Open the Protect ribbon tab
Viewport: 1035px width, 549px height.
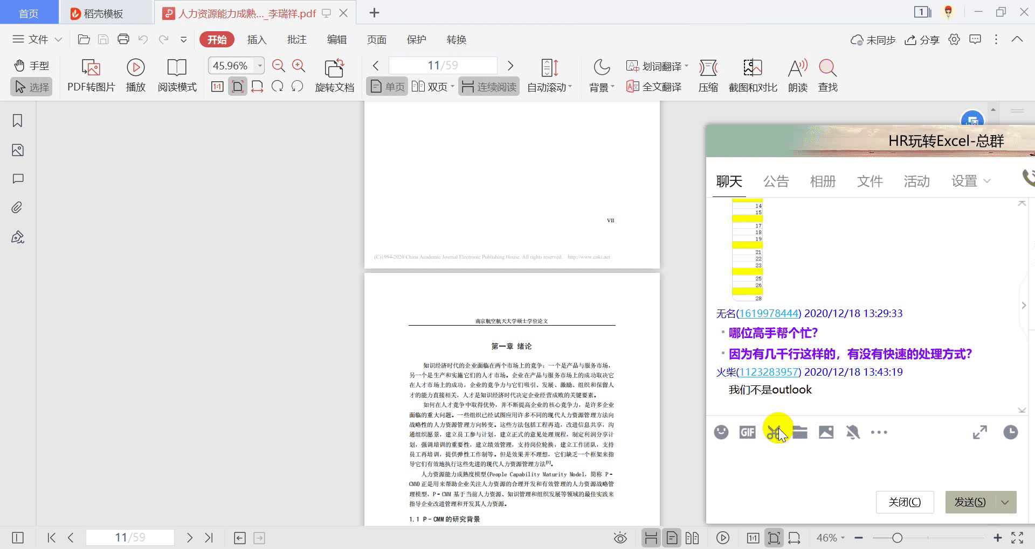[416, 40]
